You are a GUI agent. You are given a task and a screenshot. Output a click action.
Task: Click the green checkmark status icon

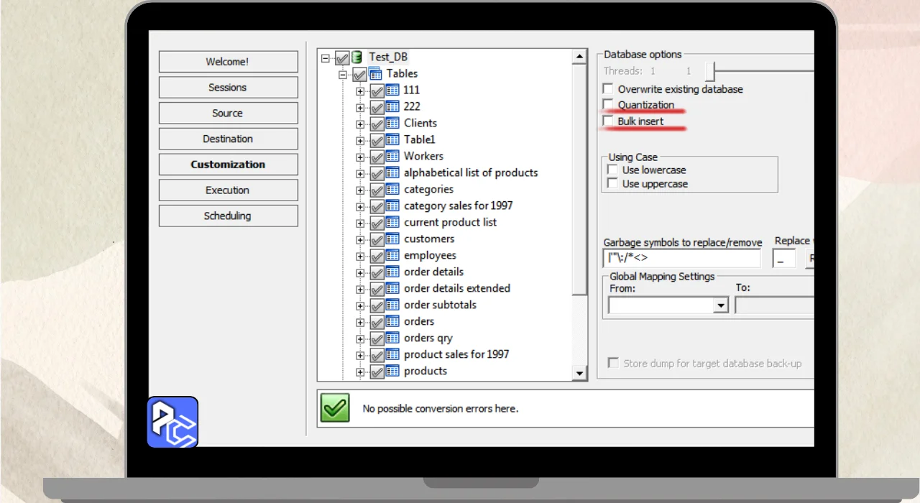(x=335, y=407)
